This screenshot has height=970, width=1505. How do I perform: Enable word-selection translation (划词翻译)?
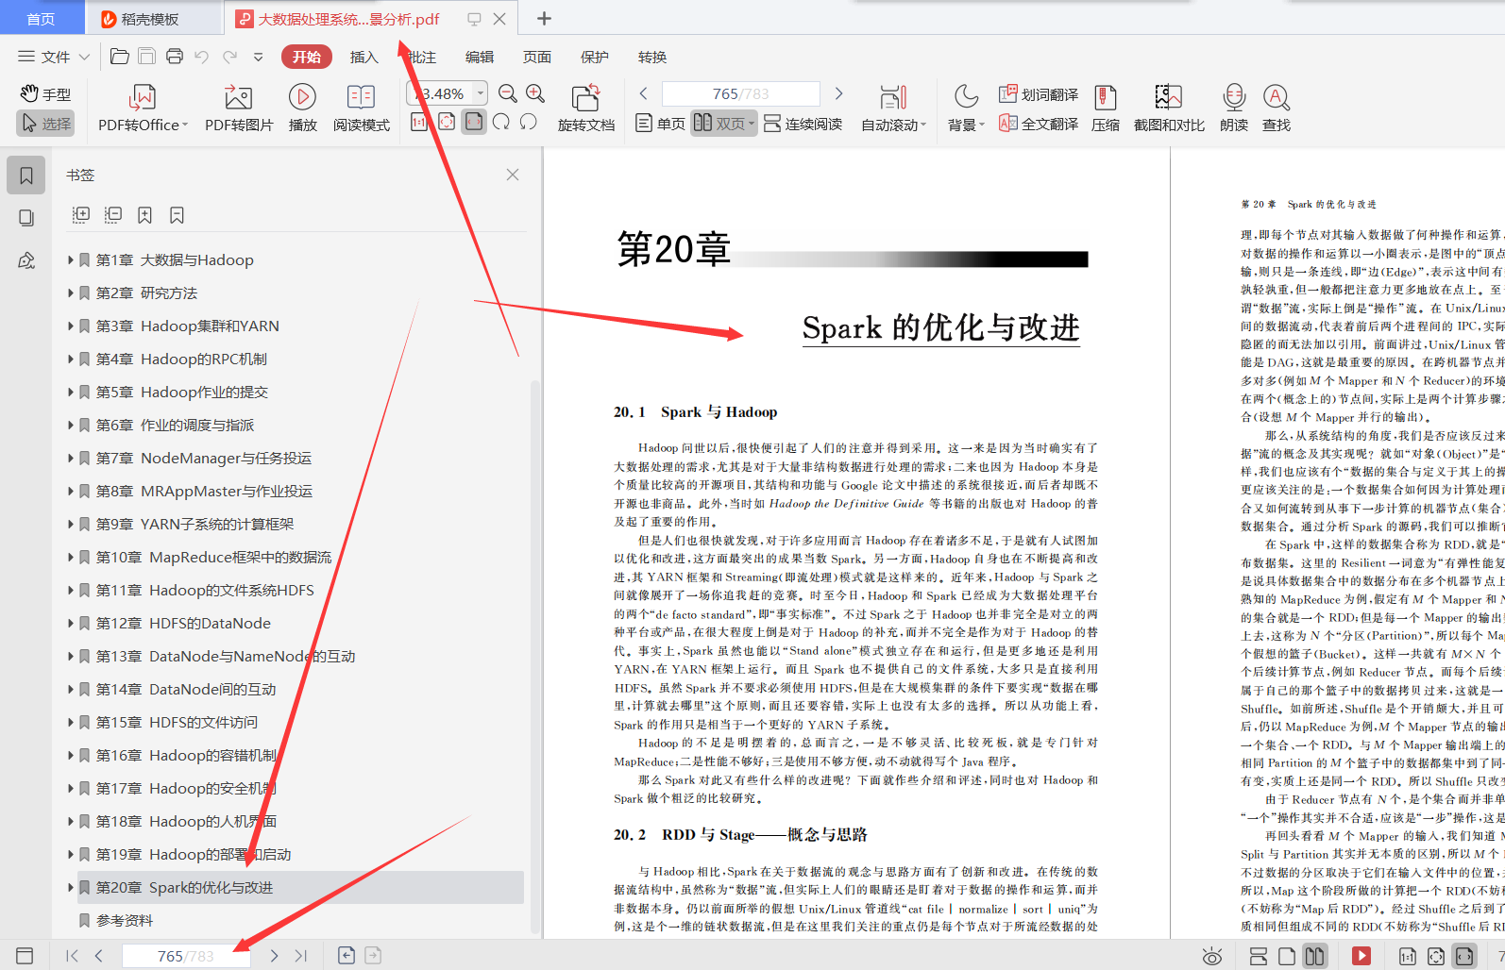coord(1039,94)
